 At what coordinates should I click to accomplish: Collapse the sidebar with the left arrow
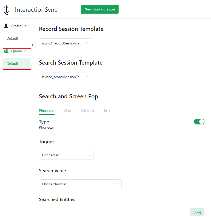coord(33,45)
